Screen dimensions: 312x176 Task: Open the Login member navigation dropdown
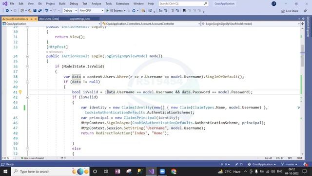click(x=251, y=24)
